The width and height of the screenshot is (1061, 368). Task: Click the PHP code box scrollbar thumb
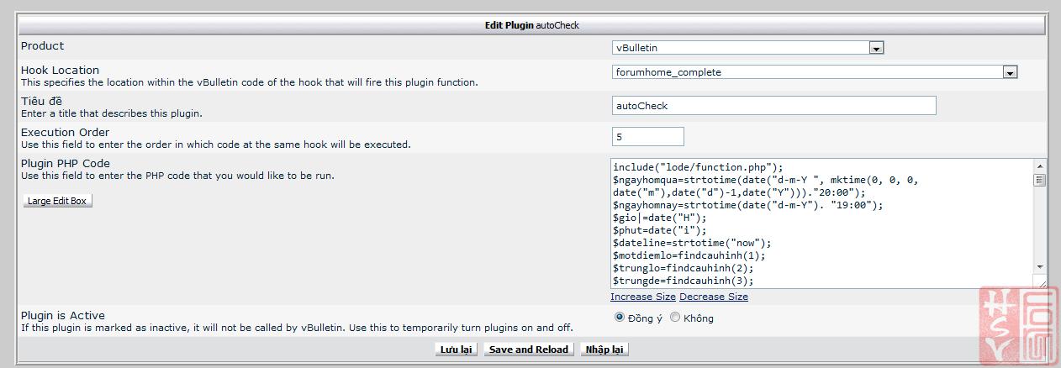[x=1040, y=179]
